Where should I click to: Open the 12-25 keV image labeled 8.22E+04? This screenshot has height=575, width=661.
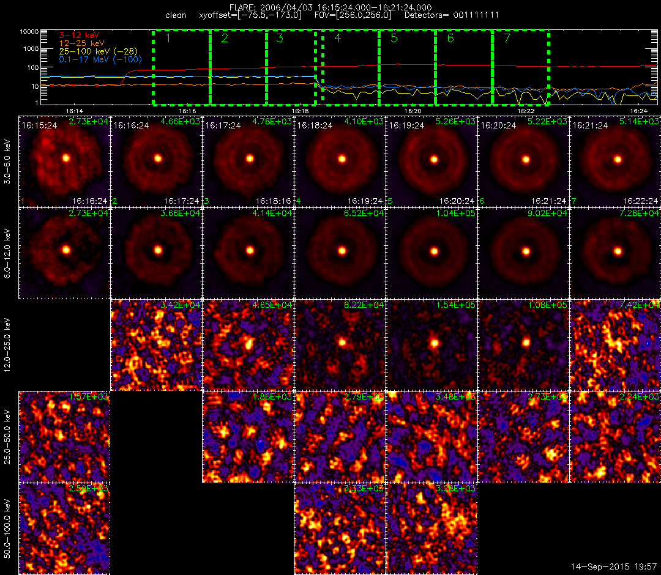point(340,346)
